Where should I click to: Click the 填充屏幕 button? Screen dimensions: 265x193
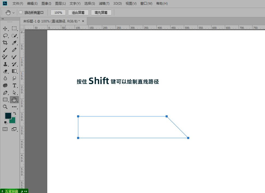tap(101, 13)
